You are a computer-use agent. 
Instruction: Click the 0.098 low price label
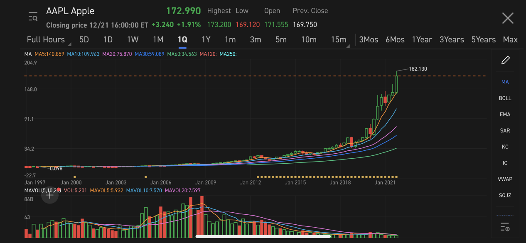click(56, 169)
